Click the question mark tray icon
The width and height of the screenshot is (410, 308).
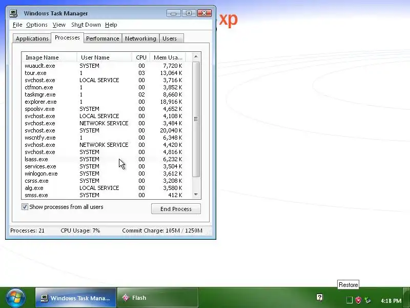[x=319, y=297]
